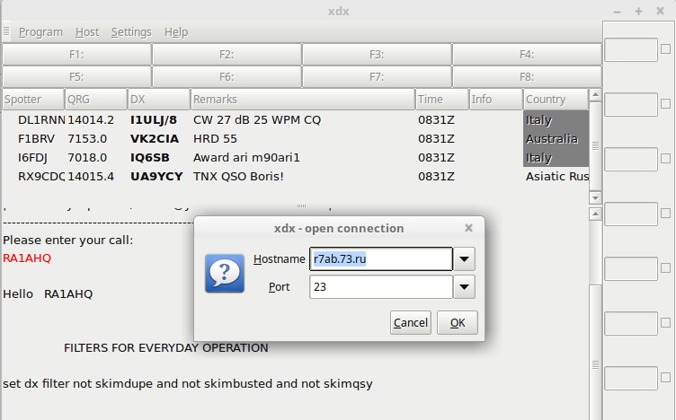Tick the topmost checkbox in right panel

pyautogui.click(x=666, y=49)
